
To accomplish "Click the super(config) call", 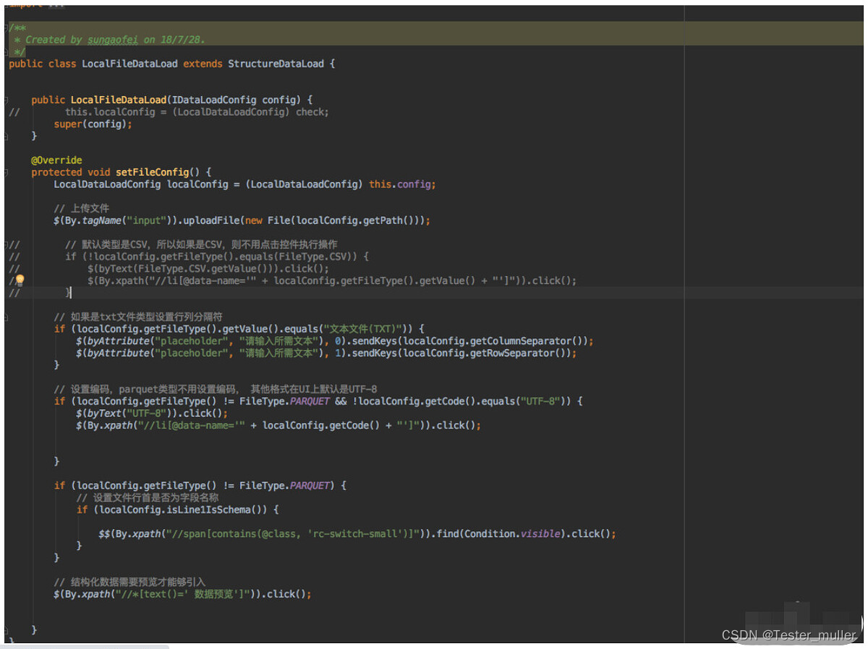I will click(x=93, y=124).
